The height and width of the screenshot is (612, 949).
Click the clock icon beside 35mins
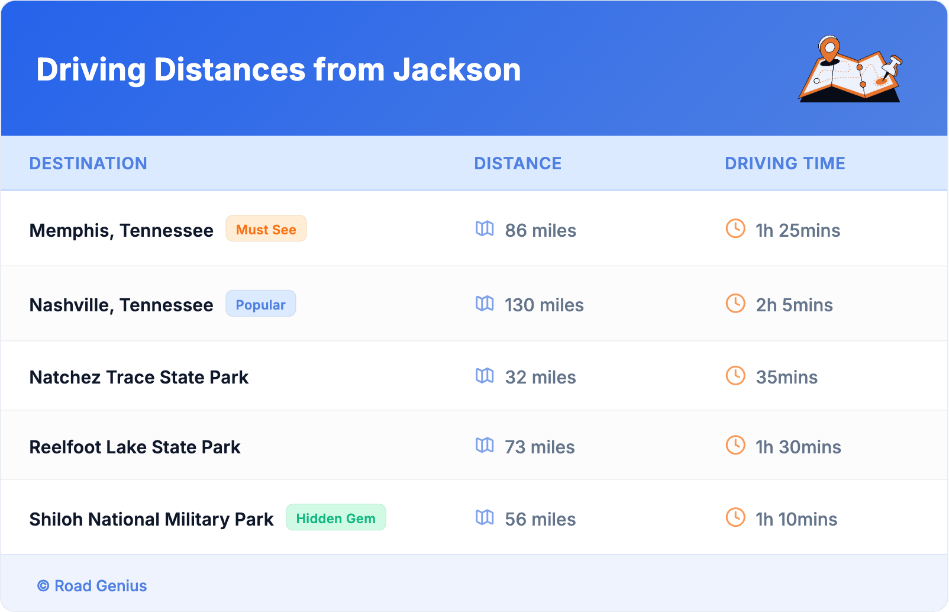(735, 376)
